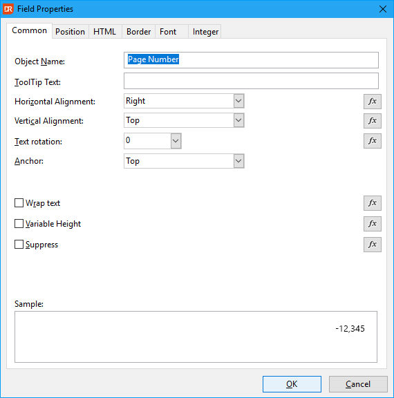
Task: Open formula editor for Wrap text
Action: 372,203
